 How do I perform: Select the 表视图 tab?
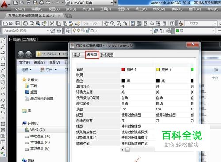tap(92, 54)
